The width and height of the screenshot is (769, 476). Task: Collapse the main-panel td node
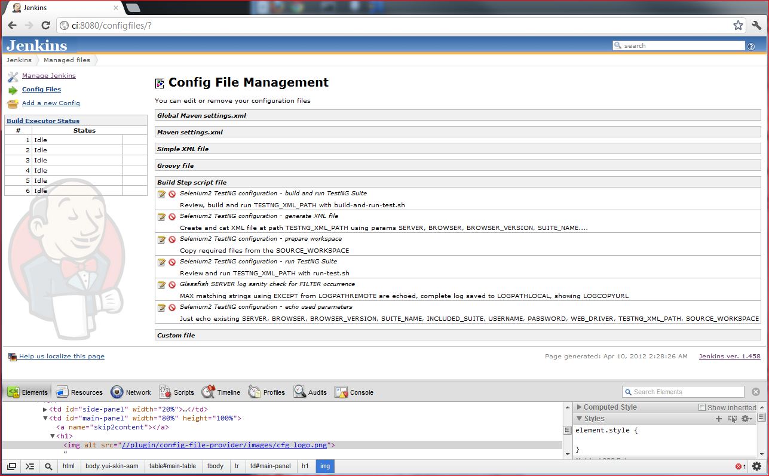click(45, 418)
